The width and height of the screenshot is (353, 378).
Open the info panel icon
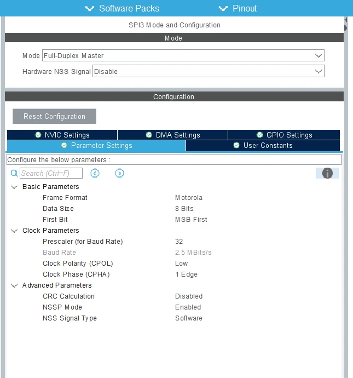[x=327, y=173]
